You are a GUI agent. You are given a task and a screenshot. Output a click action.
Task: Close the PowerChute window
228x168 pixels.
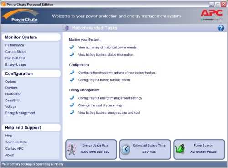tap(223, 5)
